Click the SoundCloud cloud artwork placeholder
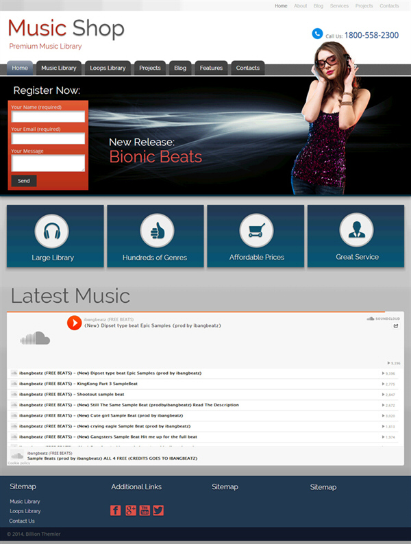The width and height of the screenshot is (411, 544). tap(35, 338)
